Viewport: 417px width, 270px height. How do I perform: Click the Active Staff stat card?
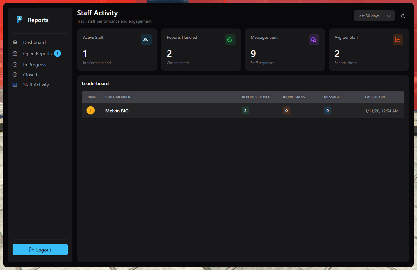[x=117, y=50]
